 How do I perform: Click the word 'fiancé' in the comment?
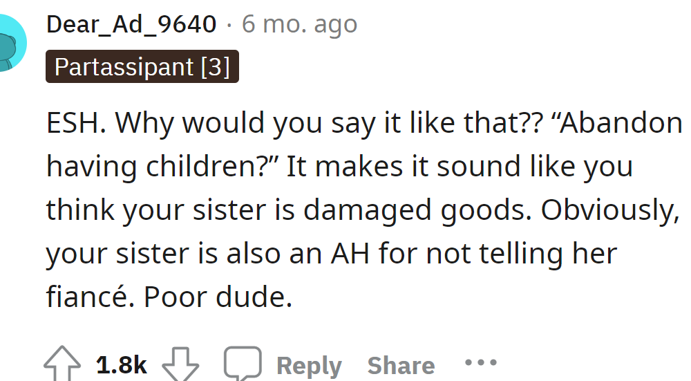[88, 297]
